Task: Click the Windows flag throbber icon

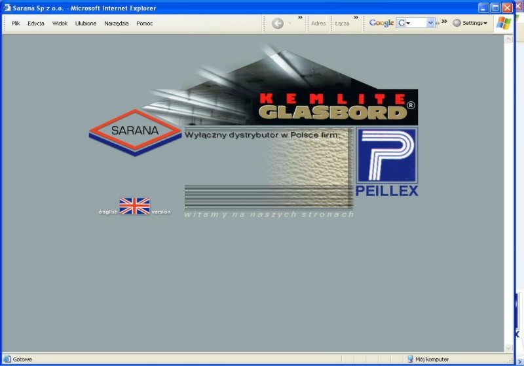Action: 504,24
